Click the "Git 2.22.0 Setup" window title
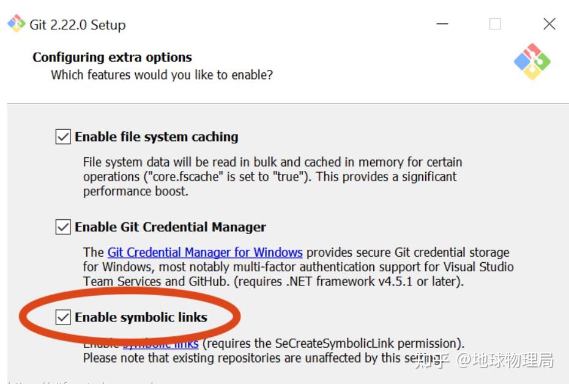Image resolution: width=569 pixels, height=384 pixels. pos(78,25)
